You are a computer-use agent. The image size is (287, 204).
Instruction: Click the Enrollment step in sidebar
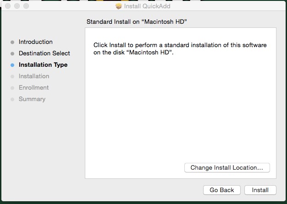pos(33,88)
